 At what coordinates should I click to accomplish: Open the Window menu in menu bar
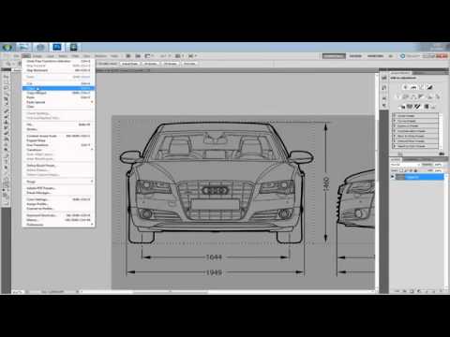100,56
